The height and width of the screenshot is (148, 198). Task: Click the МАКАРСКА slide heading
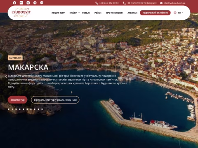click(28, 67)
